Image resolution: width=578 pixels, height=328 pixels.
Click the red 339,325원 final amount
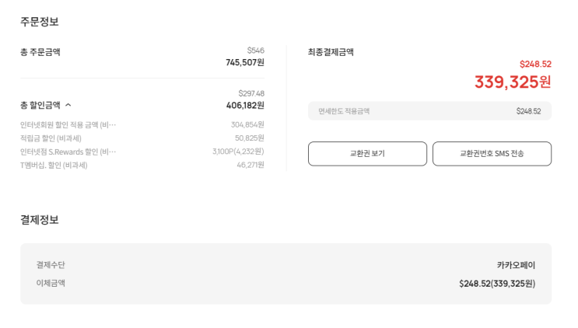512,82
